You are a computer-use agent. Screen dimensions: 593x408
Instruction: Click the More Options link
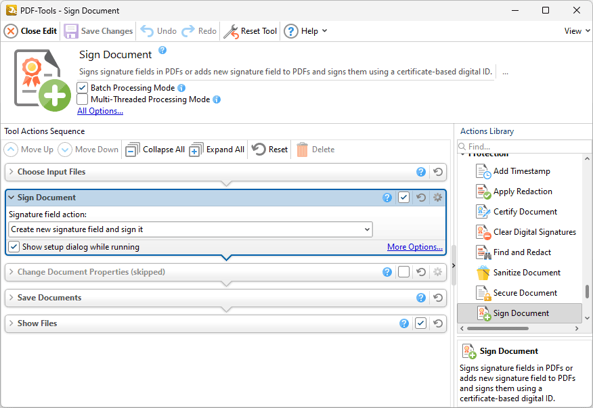click(x=415, y=247)
